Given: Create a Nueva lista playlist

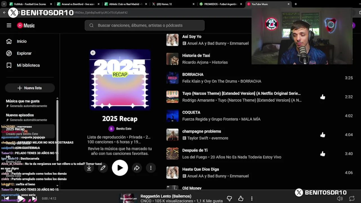Looking at the screenshot, I should pyautogui.click(x=30, y=88).
